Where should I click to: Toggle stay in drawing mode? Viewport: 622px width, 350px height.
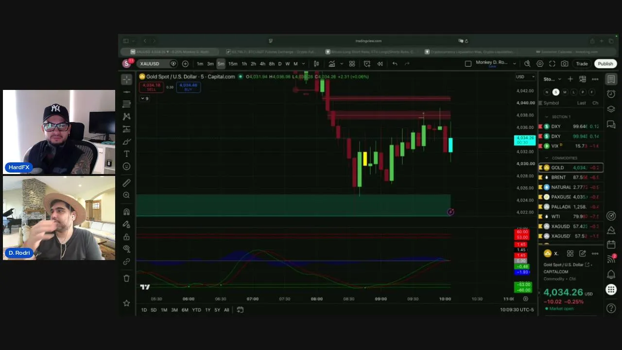[127, 225]
